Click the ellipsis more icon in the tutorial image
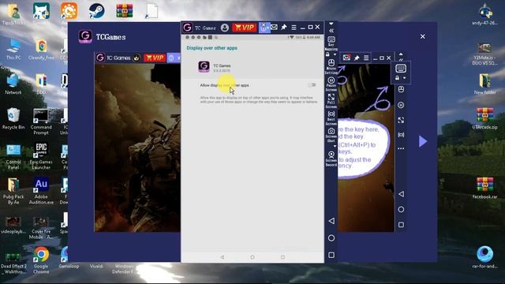The height and width of the screenshot is (284, 505). (x=401, y=148)
